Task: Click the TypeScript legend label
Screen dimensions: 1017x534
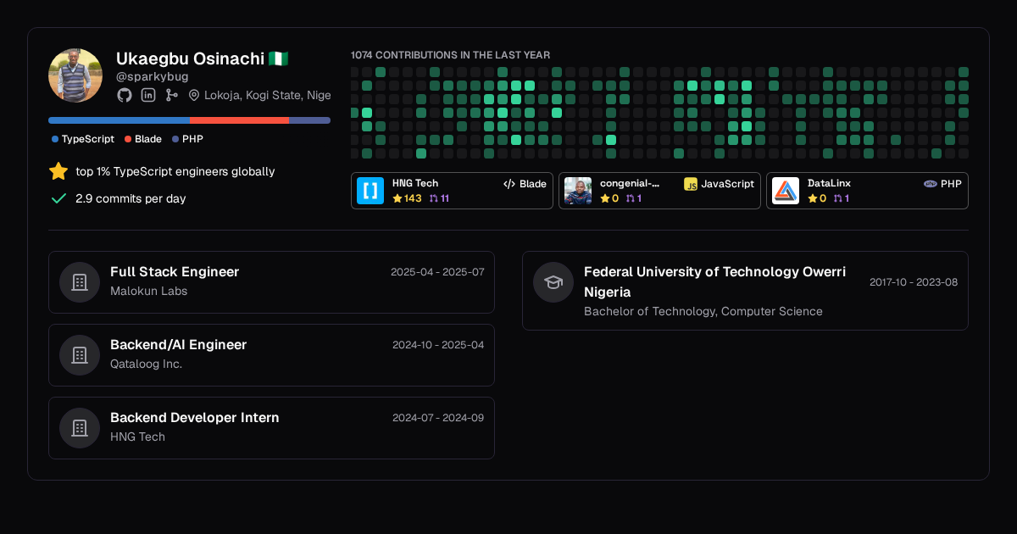Action: (x=88, y=139)
